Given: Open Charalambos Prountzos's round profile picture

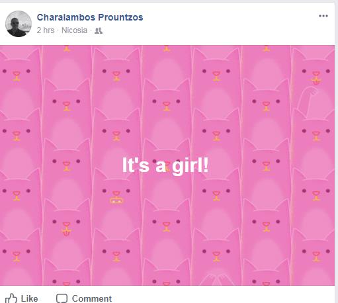Looking at the screenshot, I should click(x=19, y=24).
